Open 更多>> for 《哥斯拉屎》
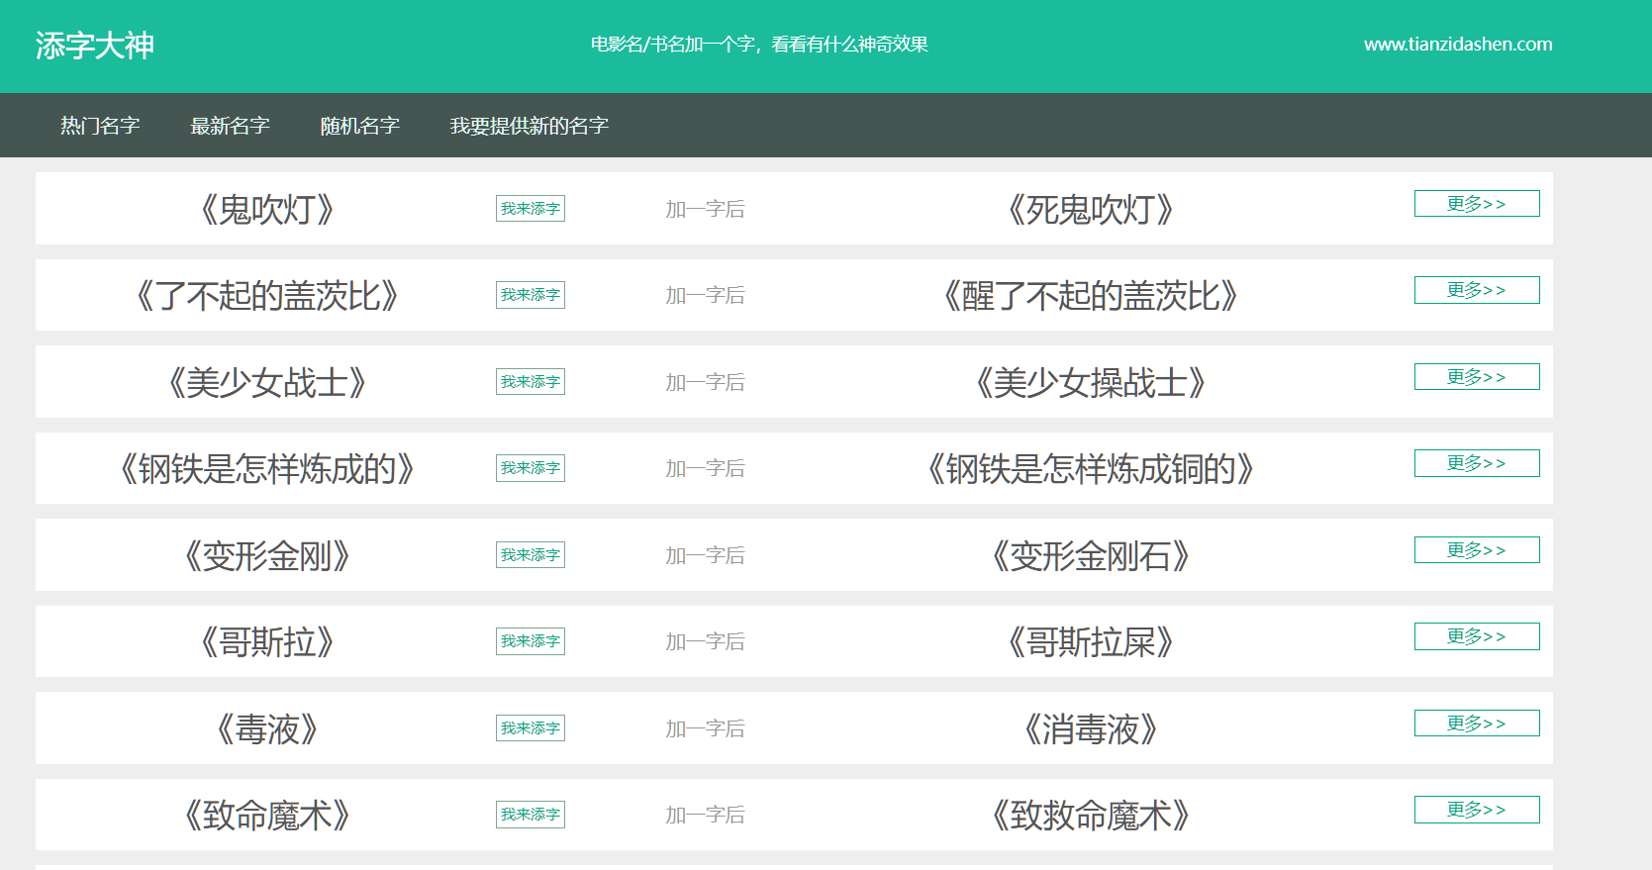 (x=1477, y=636)
